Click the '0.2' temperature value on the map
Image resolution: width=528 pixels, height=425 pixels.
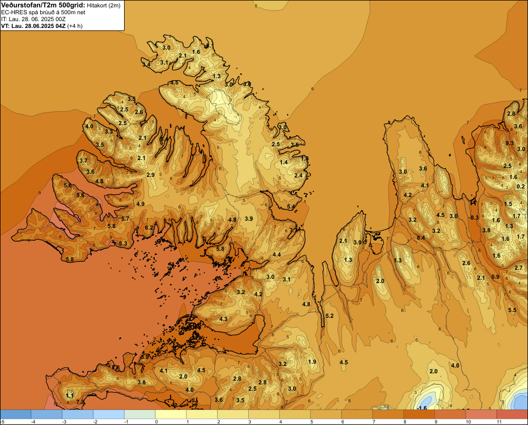point(521,186)
